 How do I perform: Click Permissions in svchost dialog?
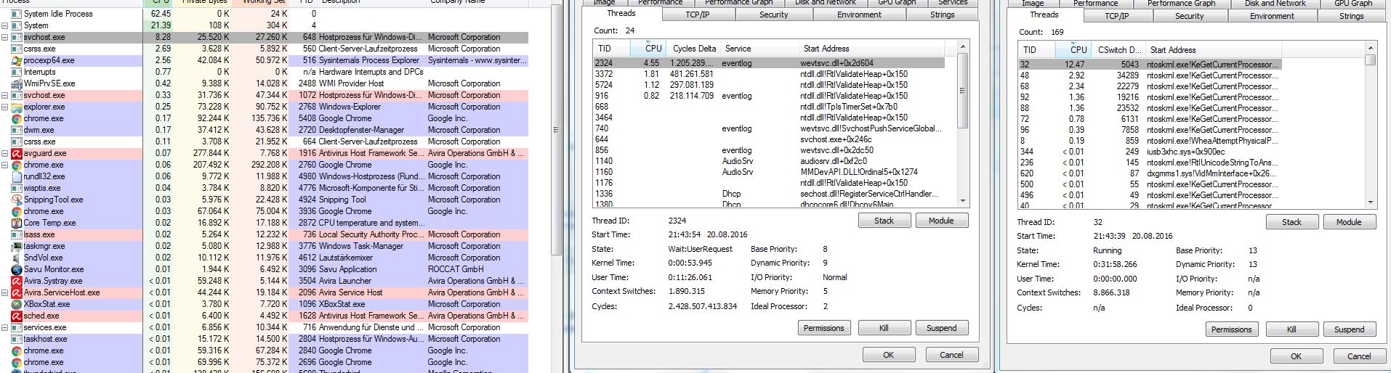(823, 328)
